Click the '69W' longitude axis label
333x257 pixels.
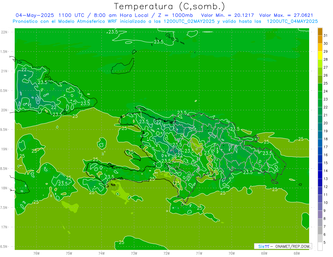click(x=264, y=253)
